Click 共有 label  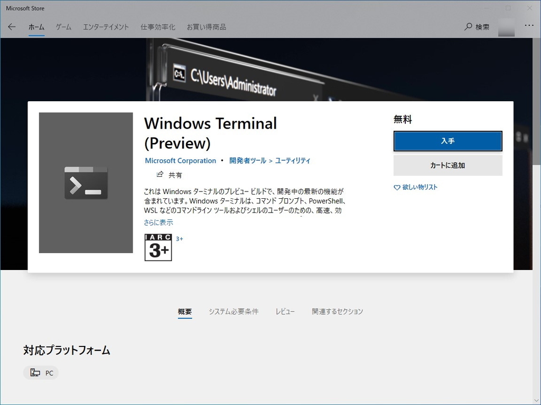coord(175,175)
